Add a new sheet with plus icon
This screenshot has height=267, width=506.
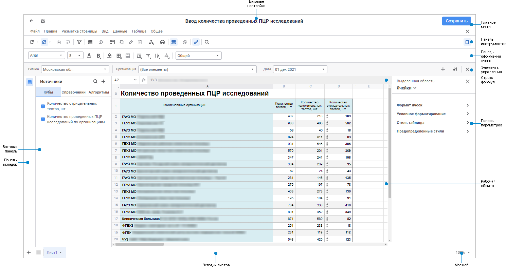(x=29, y=252)
